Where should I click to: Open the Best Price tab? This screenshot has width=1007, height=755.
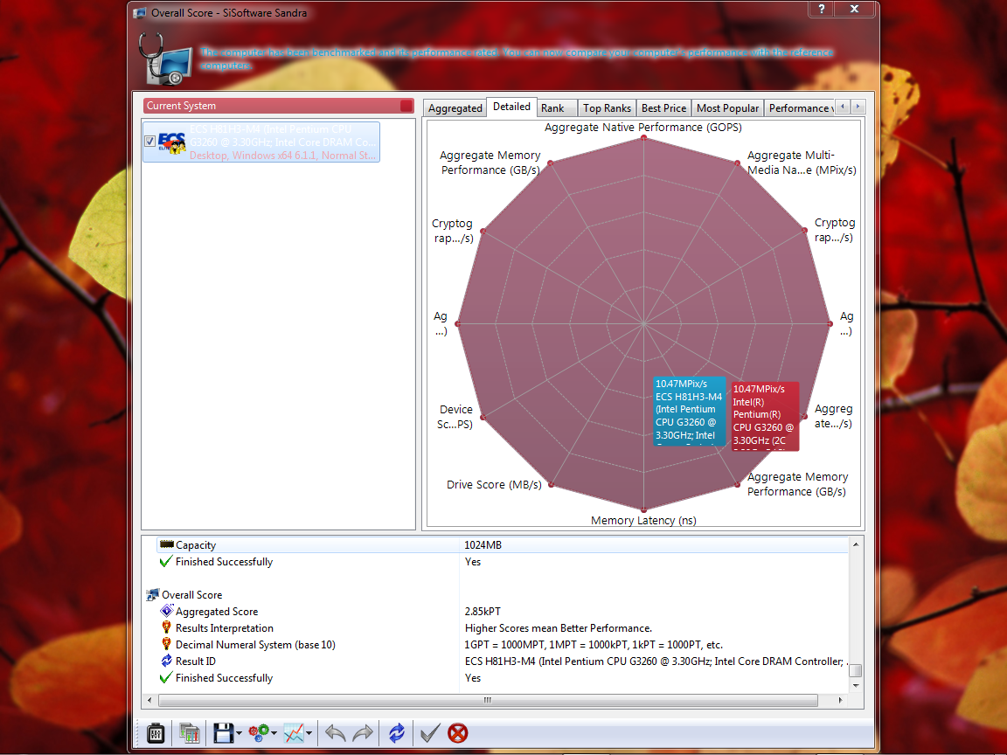coord(664,107)
